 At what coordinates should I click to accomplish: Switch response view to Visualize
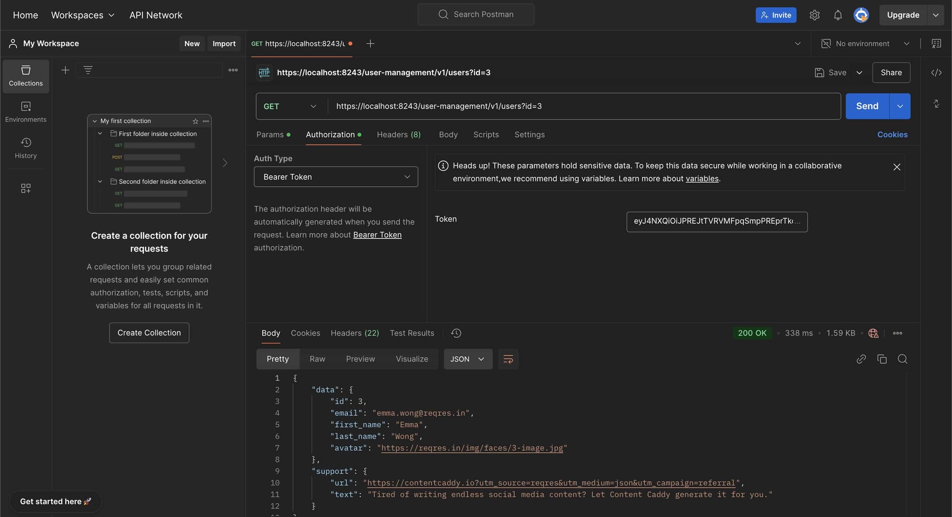click(x=412, y=359)
